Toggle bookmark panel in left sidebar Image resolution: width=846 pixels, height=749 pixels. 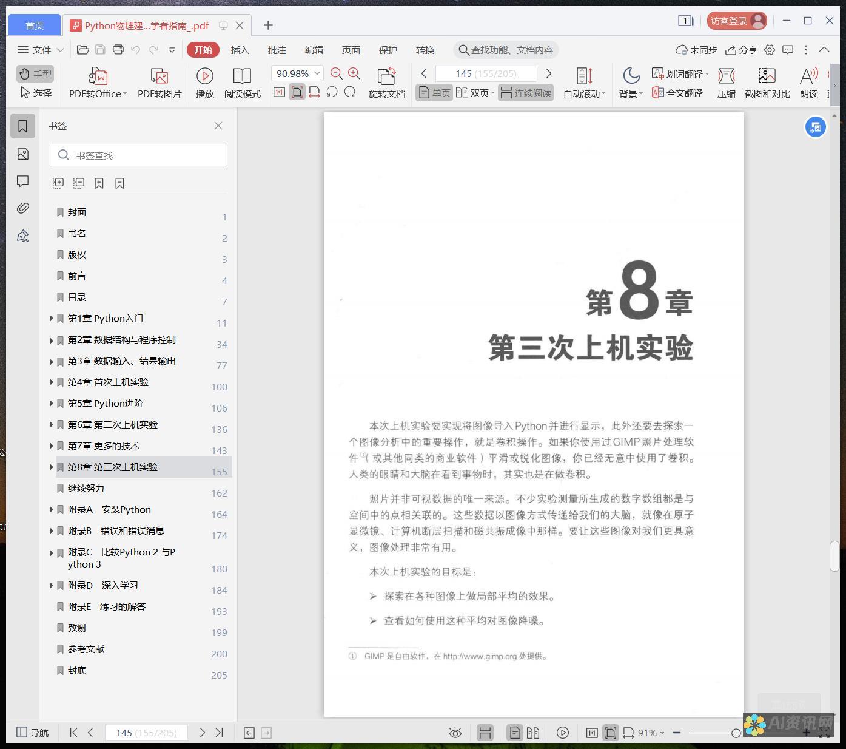(23, 126)
